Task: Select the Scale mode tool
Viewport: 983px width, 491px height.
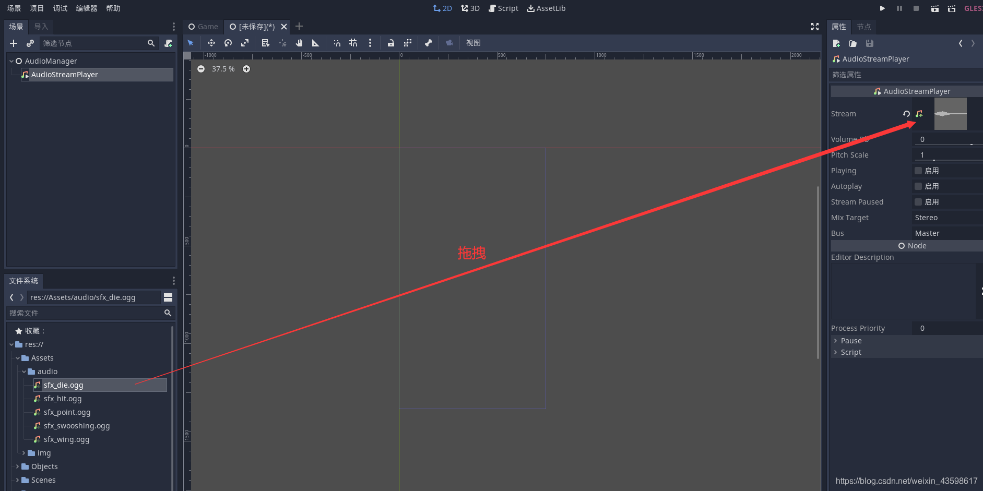Action: click(x=245, y=43)
